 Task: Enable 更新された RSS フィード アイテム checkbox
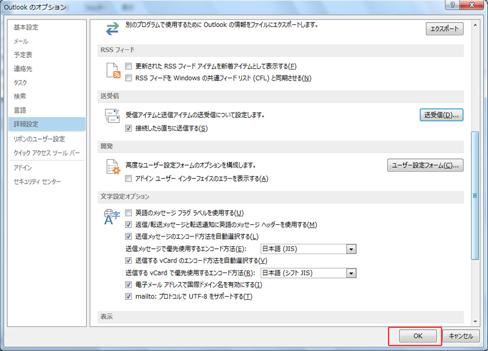pyautogui.click(x=128, y=66)
